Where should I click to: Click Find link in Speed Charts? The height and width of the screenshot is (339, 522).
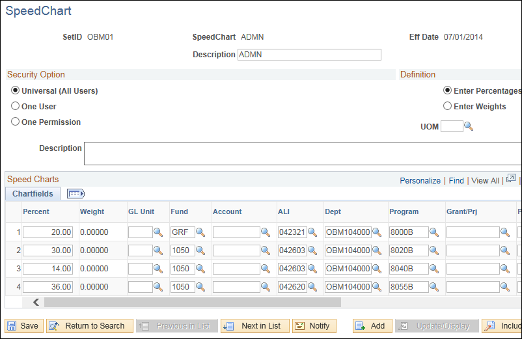pos(456,181)
